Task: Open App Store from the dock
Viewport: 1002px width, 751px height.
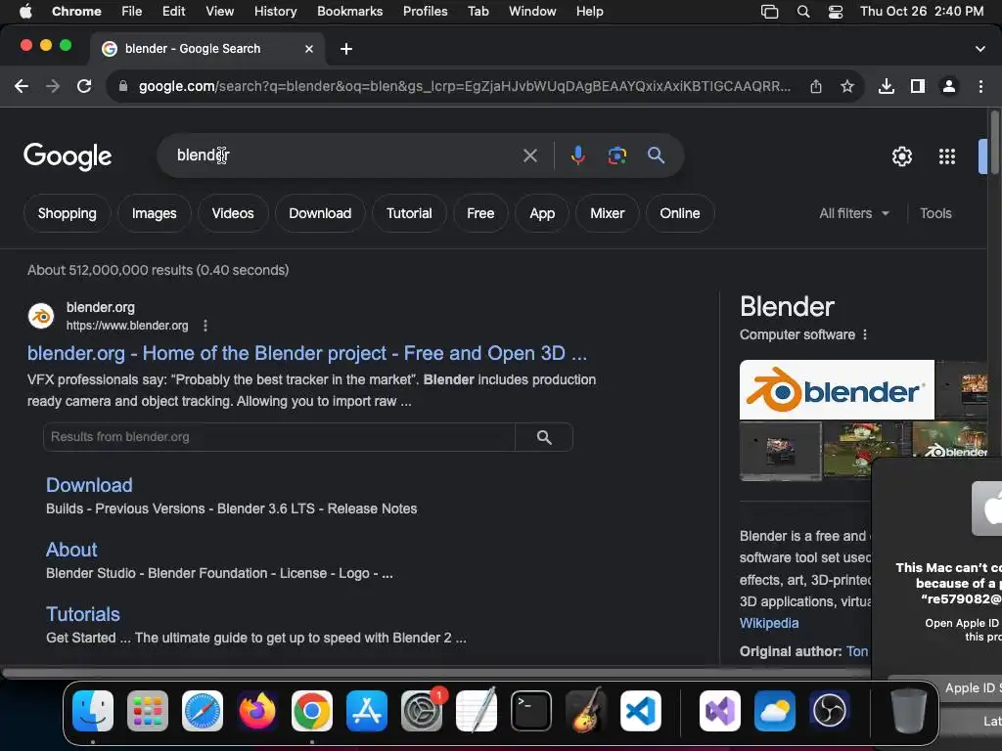Action: pos(367,711)
